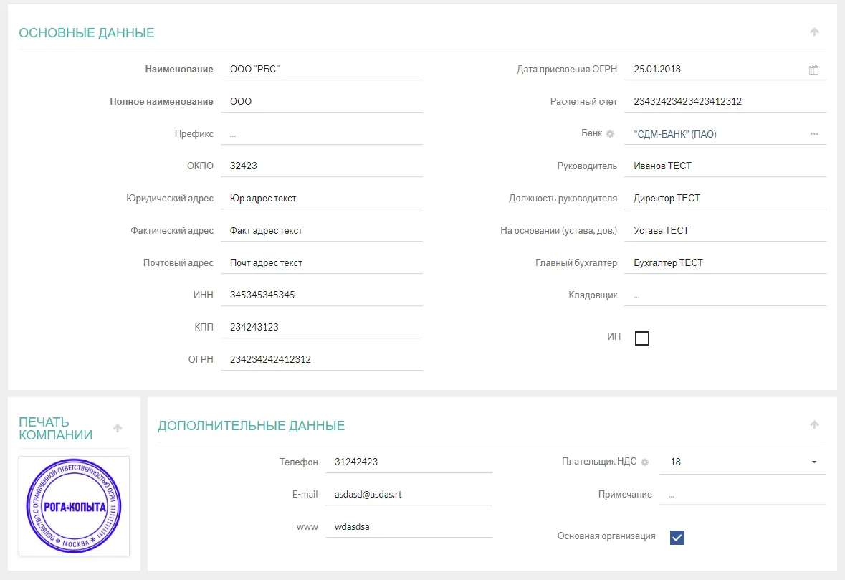Click the empty Префикс field
This screenshot has height=580, width=845.
point(322,134)
